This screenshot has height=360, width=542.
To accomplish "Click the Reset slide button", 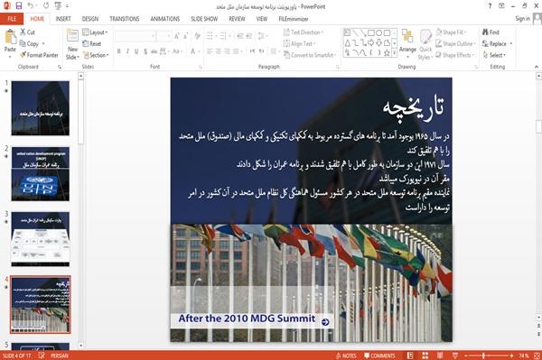I will pyautogui.click(x=92, y=44).
